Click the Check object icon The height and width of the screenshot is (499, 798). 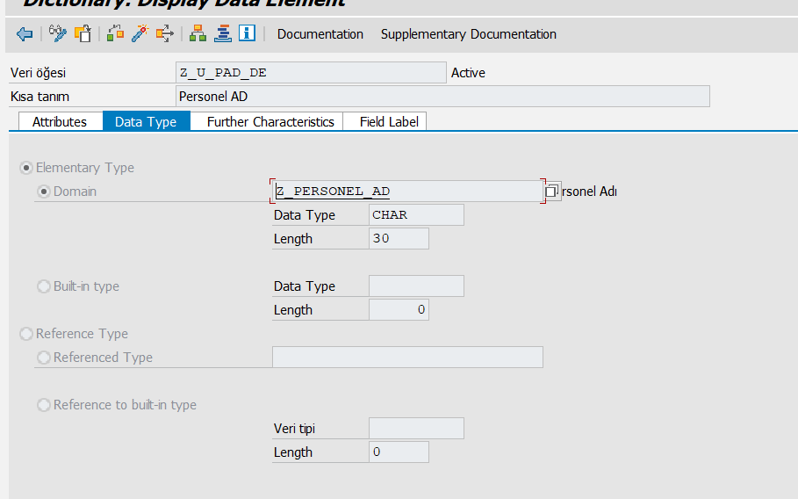click(115, 34)
